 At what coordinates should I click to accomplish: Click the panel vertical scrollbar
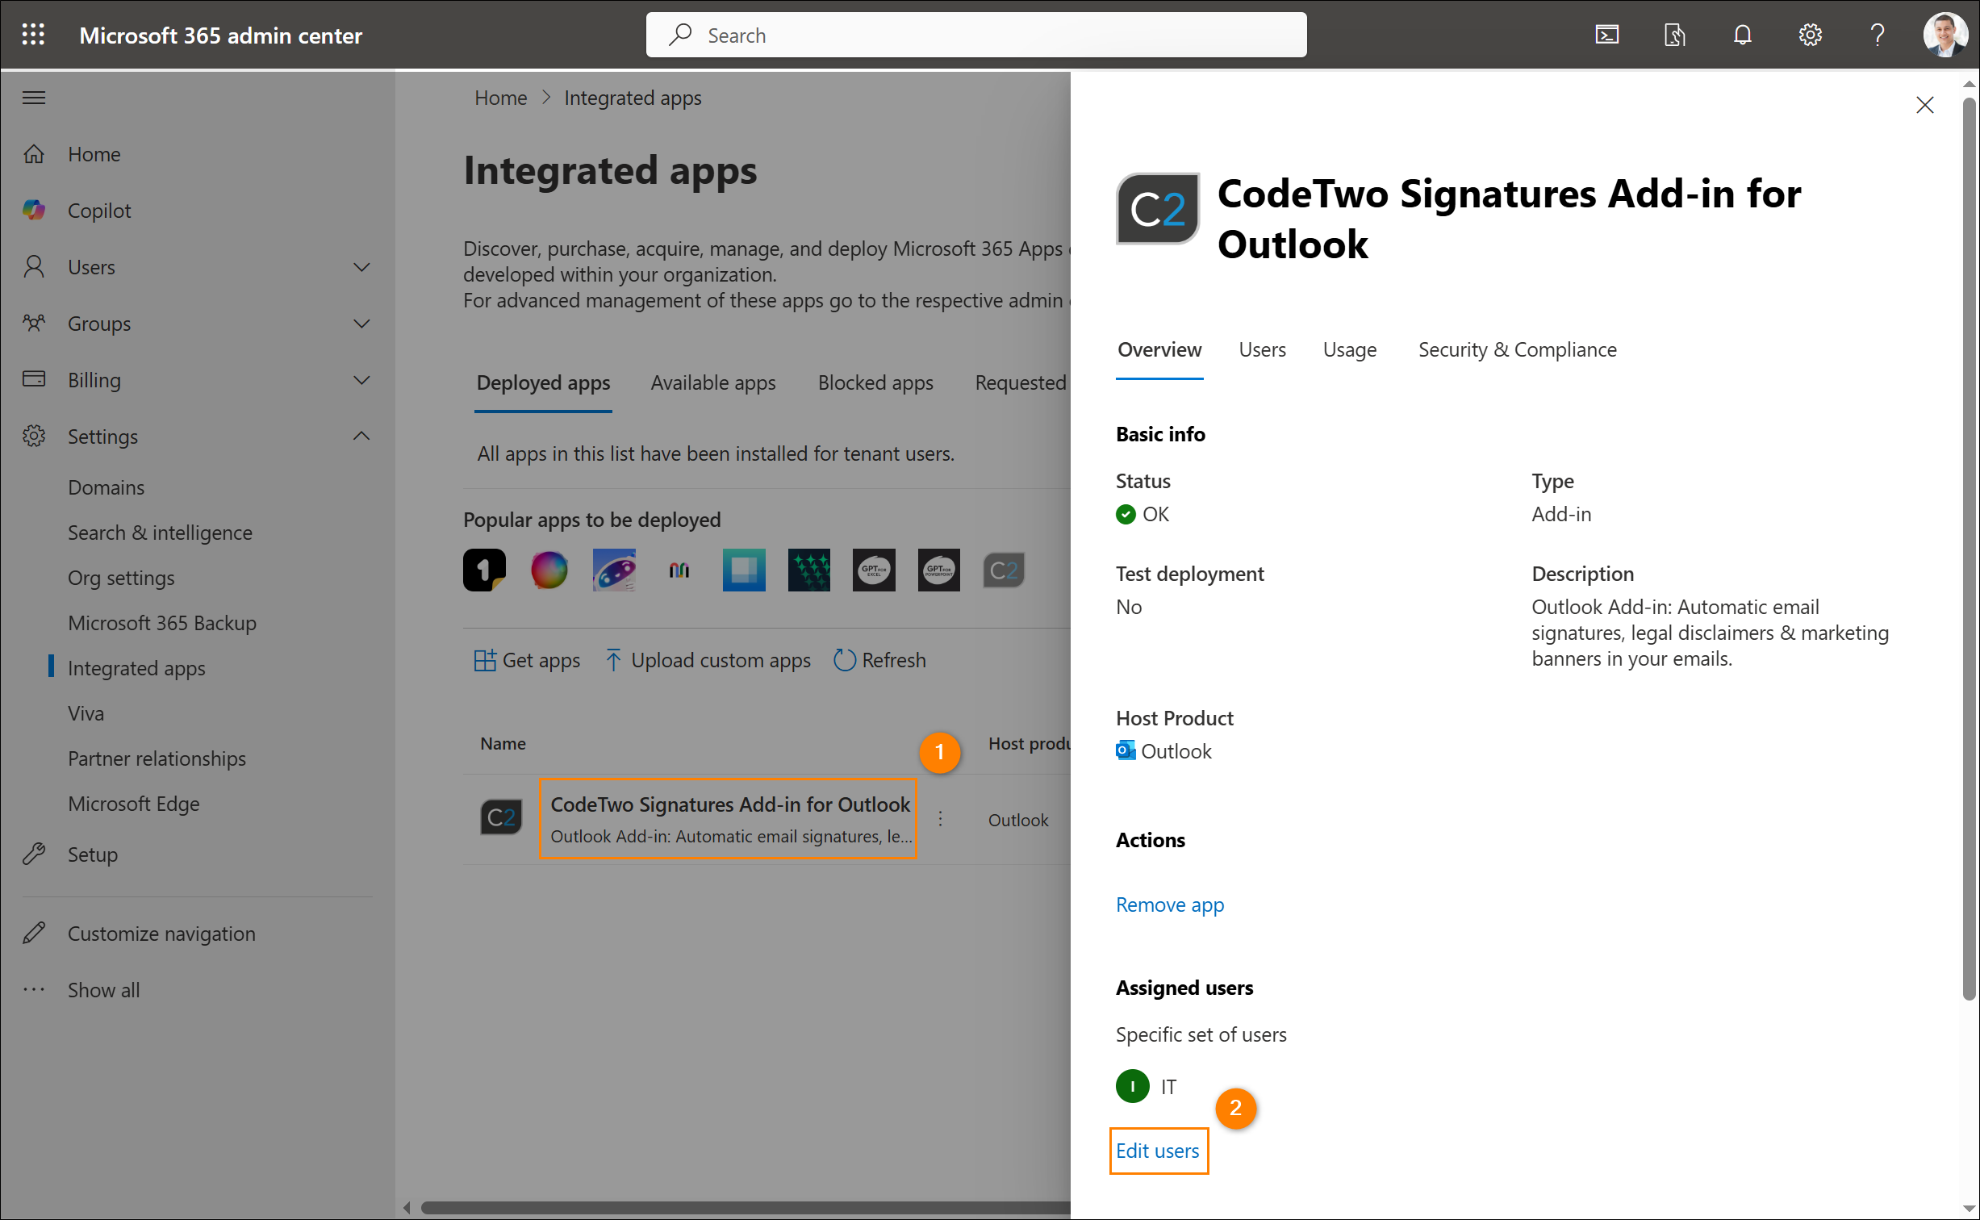tap(1969, 549)
